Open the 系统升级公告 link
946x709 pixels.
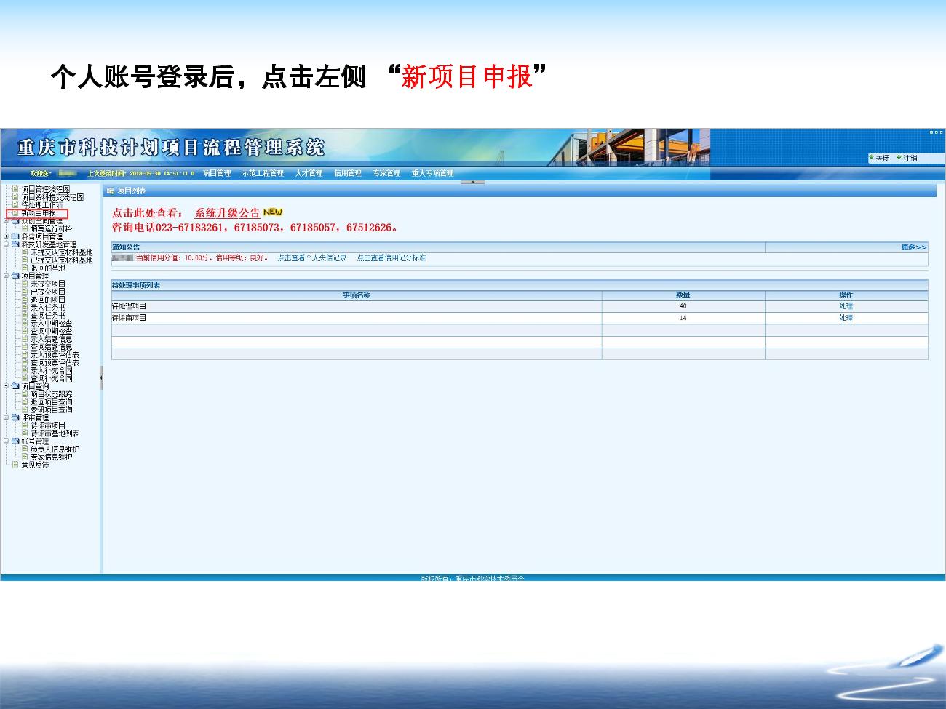click(x=227, y=213)
